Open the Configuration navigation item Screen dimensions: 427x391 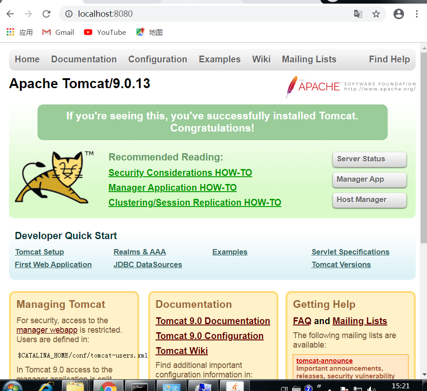158,59
